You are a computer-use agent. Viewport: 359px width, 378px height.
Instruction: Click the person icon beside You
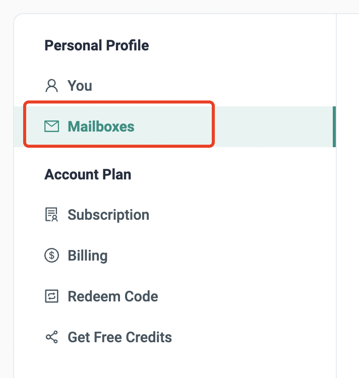tap(51, 86)
